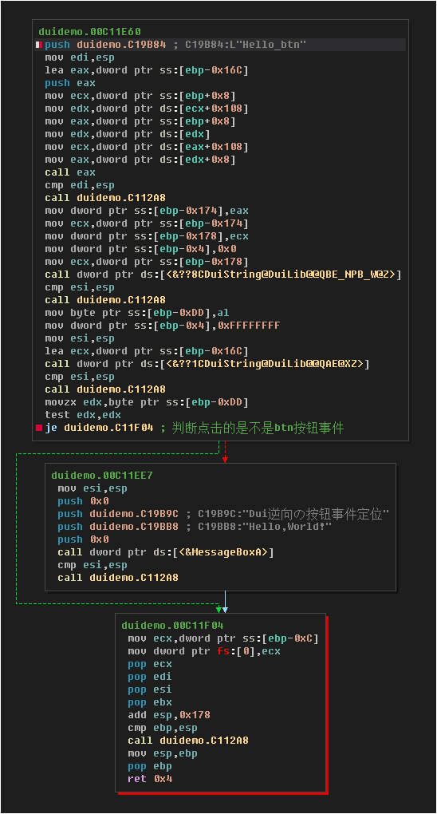Toggle red breakpoint marker on je instruction
The height and width of the screenshot is (814, 437).
[38, 428]
